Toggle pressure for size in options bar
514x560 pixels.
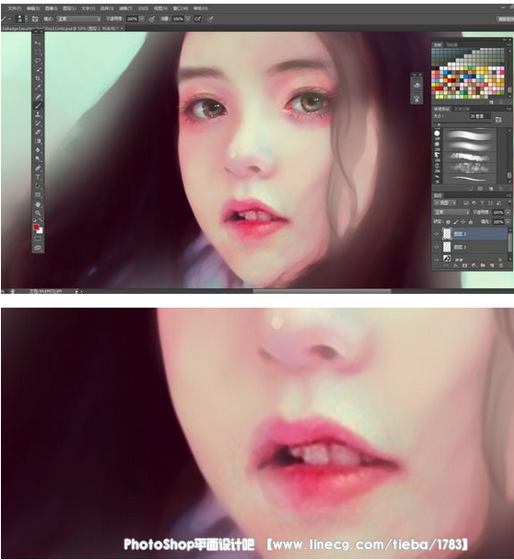pos(211,18)
